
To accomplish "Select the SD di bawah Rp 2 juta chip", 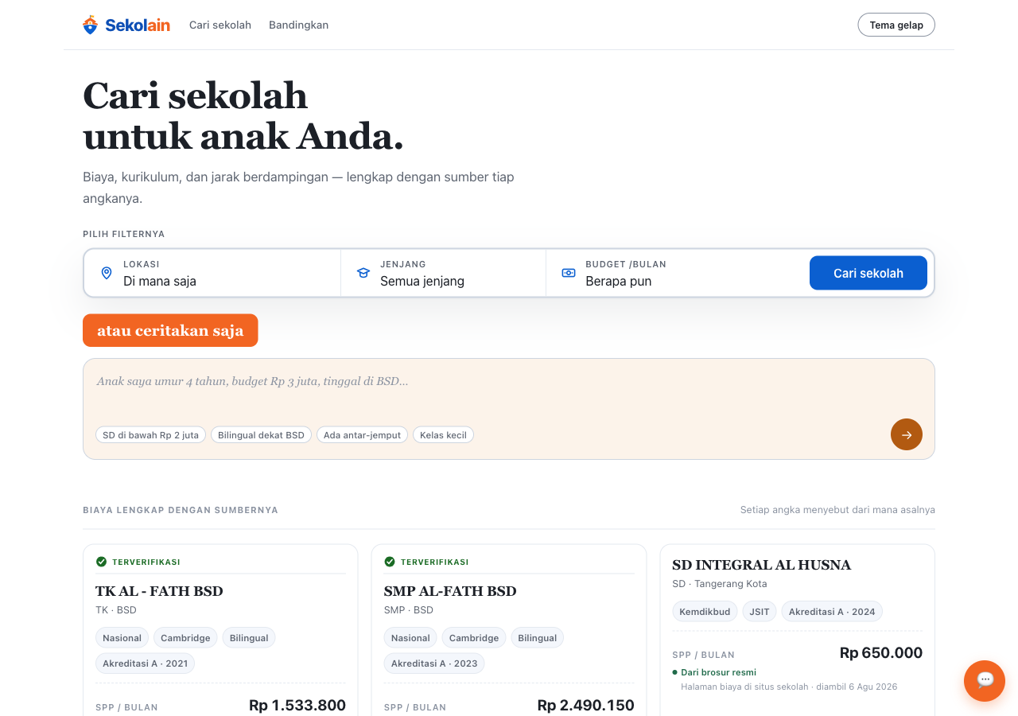I will coord(151,435).
